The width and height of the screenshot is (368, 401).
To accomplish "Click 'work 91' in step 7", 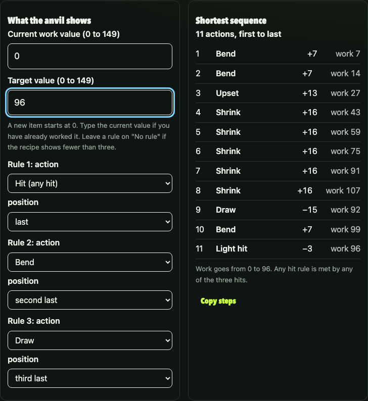I will pos(345,171).
